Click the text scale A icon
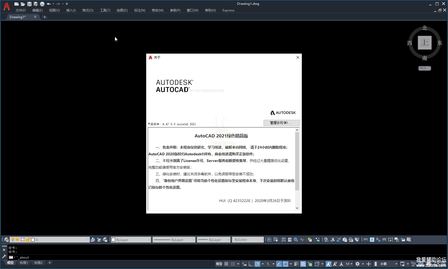The height and width of the screenshot is (269, 448). 378,240
